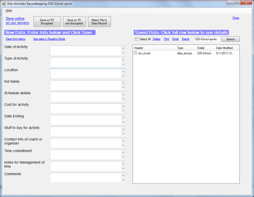This screenshot has height=197, width=254.
Task: Click scroll up arrow of Cost for activity field
Action: coord(124,106)
